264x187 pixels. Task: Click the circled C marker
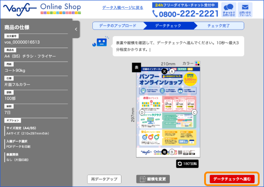194,112
